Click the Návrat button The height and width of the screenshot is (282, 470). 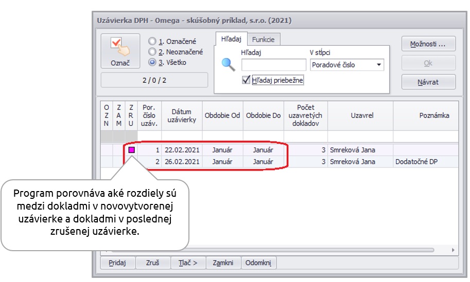(x=428, y=82)
